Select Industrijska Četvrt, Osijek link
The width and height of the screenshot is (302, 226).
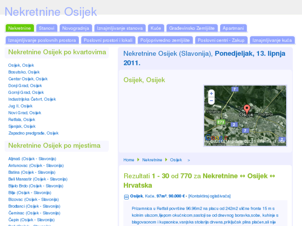[32, 99]
